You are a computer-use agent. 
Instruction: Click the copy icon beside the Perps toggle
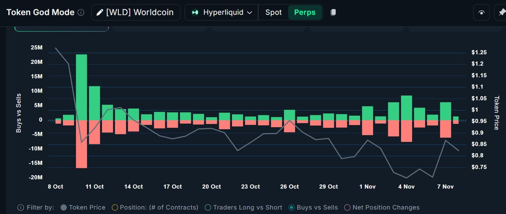pyautogui.click(x=333, y=12)
